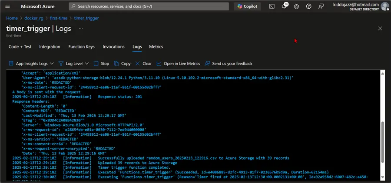Clear the log console
Viewport: 391px width, 183px height.
coord(143,63)
